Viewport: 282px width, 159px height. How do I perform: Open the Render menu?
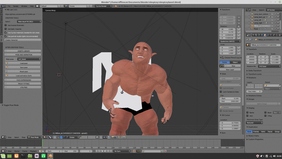pyautogui.click(x=16, y=6)
